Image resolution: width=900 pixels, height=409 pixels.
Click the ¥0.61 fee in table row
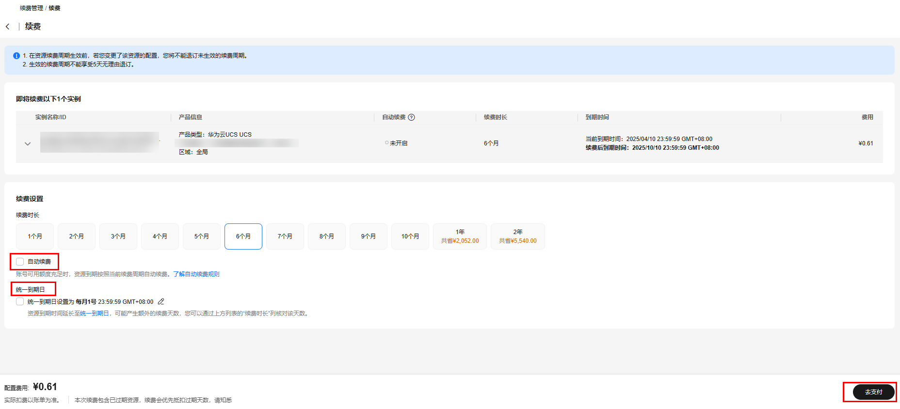866,143
